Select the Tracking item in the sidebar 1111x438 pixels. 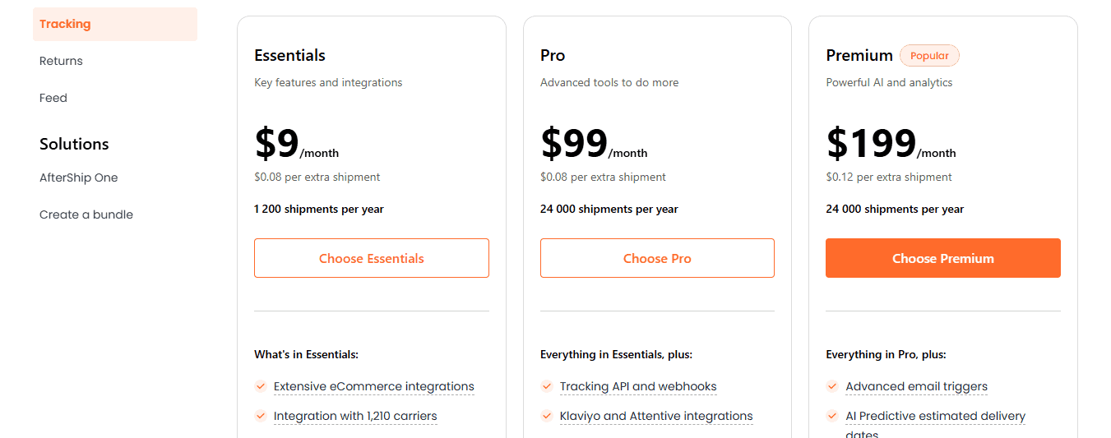115,24
